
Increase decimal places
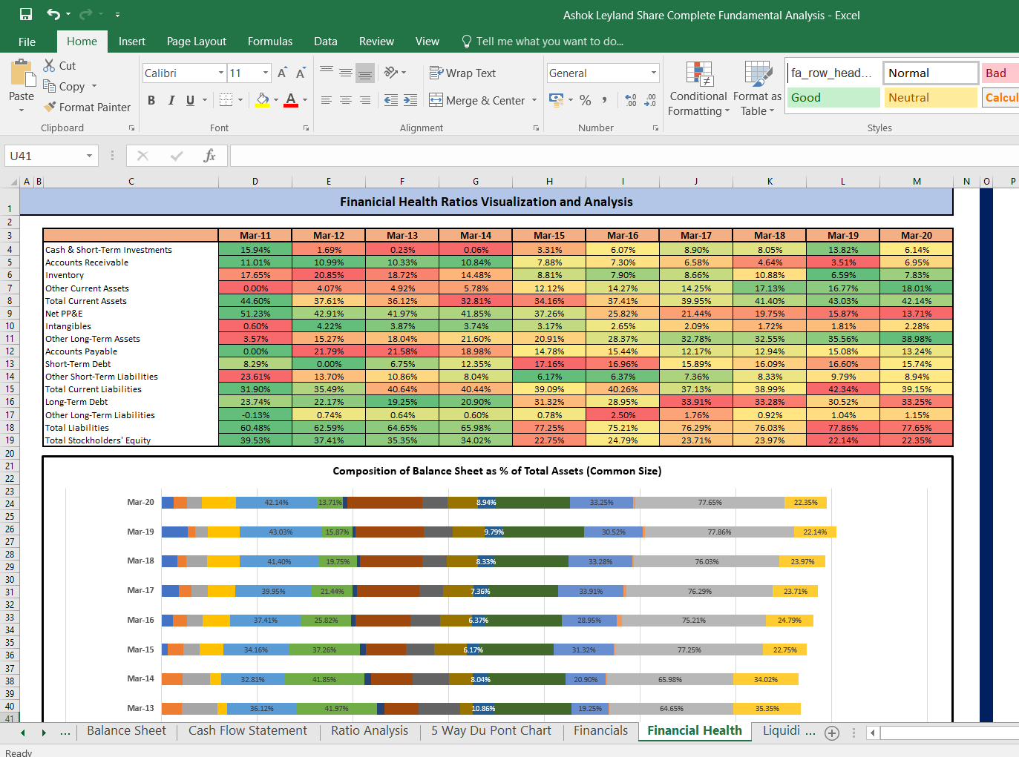tap(631, 100)
